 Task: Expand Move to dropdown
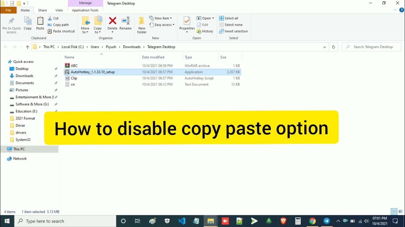87,32
